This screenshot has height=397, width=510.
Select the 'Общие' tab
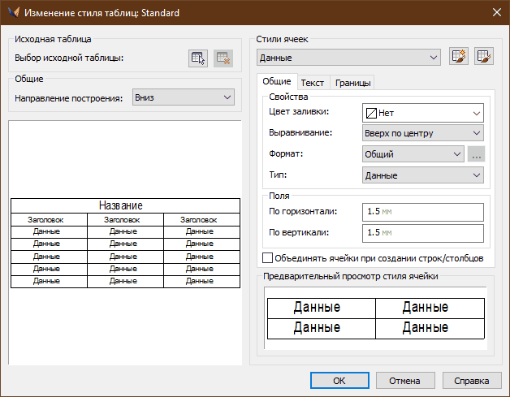coord(277,82)
